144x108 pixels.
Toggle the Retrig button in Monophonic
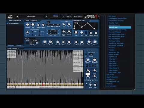coord(40,31)
